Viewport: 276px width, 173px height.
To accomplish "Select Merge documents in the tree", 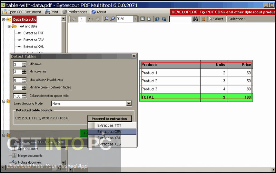I will coord(30,155).
